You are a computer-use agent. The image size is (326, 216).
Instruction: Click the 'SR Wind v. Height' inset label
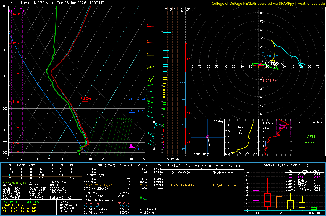click(x=269, y=126)
